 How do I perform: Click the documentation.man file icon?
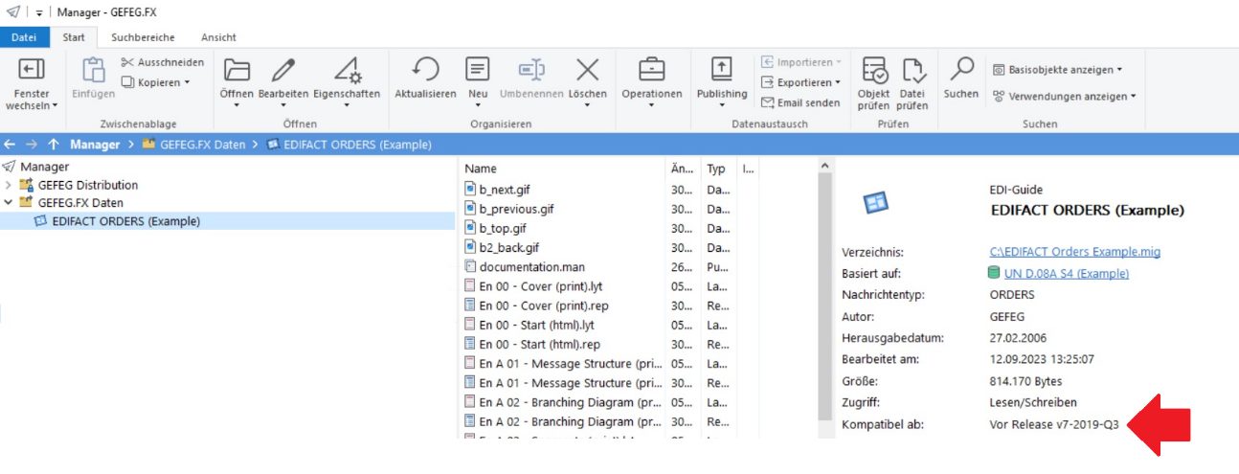tap(470, 266)
